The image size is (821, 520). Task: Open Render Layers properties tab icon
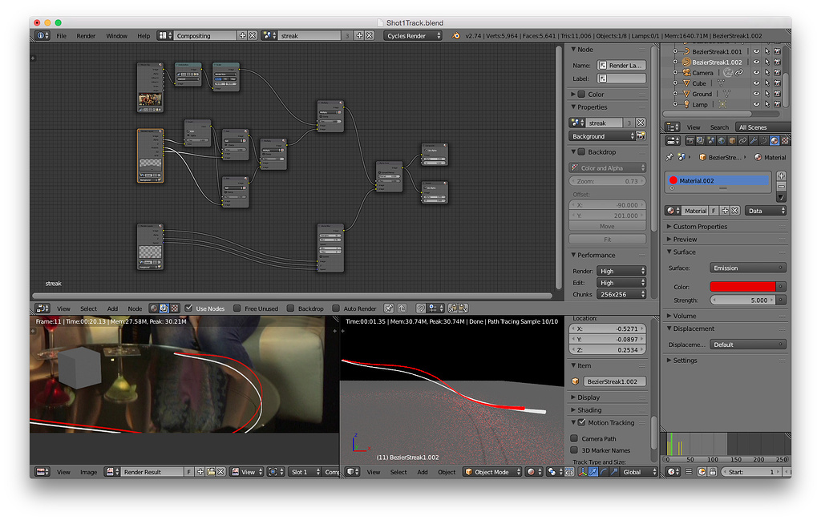point(701,141)
